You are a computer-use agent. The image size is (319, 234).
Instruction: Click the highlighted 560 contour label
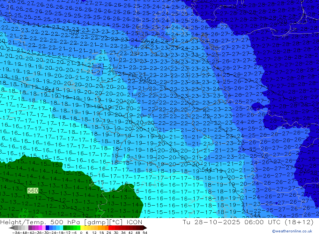click(33, 191)
